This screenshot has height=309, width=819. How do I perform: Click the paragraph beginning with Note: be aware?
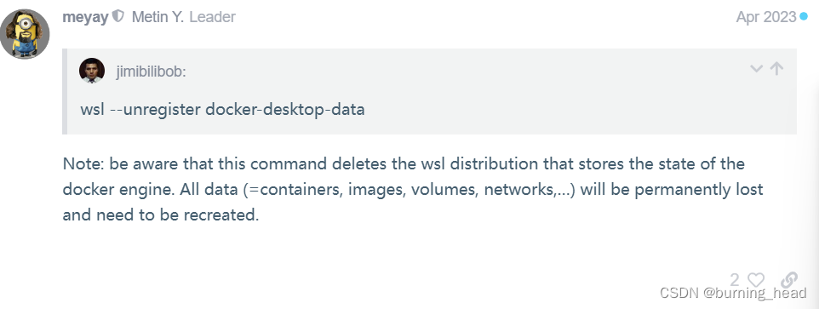coord(413,190)
